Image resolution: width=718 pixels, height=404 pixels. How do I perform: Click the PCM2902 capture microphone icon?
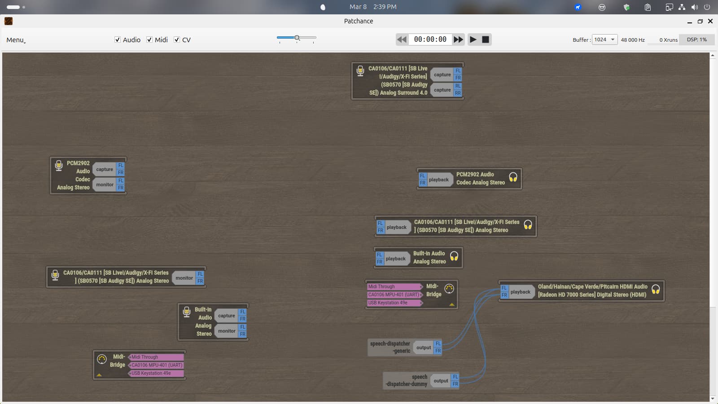click(x=59, y=166)
